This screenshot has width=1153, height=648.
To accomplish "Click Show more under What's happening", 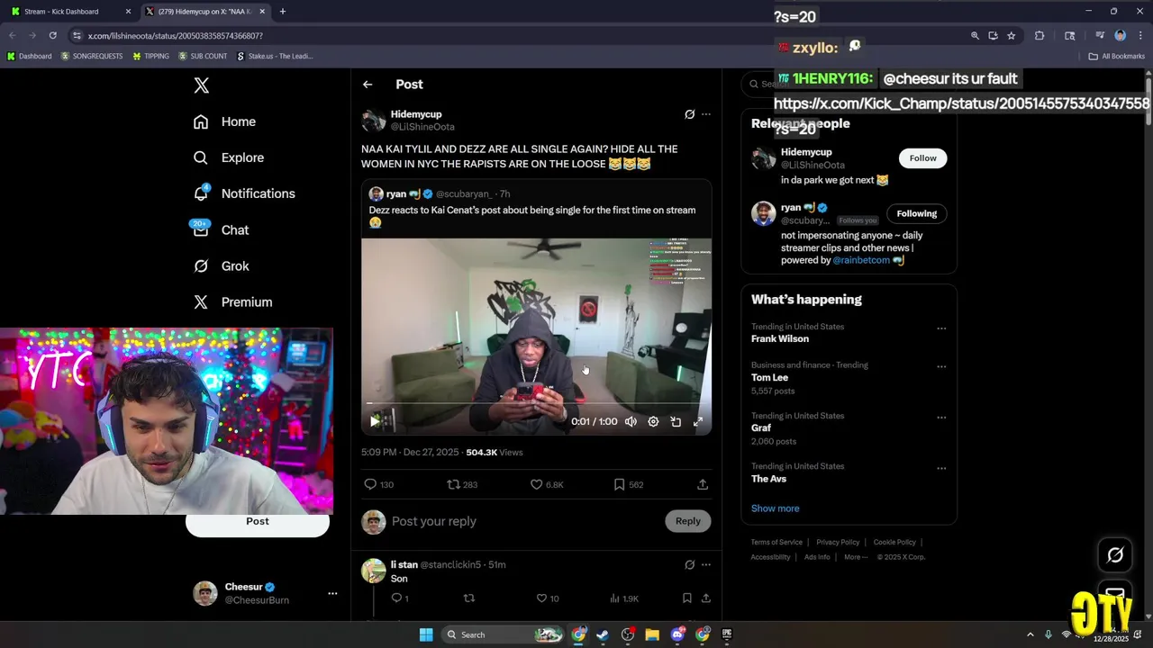I will (x=776, y=508).
